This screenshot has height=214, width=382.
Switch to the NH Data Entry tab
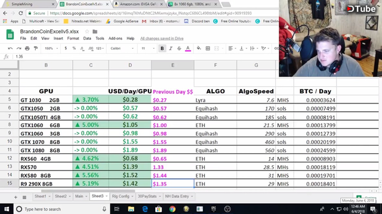coord(177,196)
